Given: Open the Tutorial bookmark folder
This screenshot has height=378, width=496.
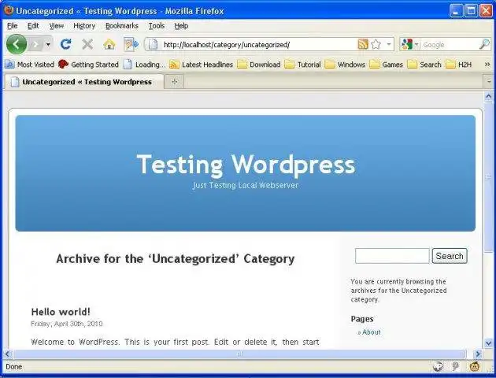Looking at the screenshot, I should click(303, 65).
